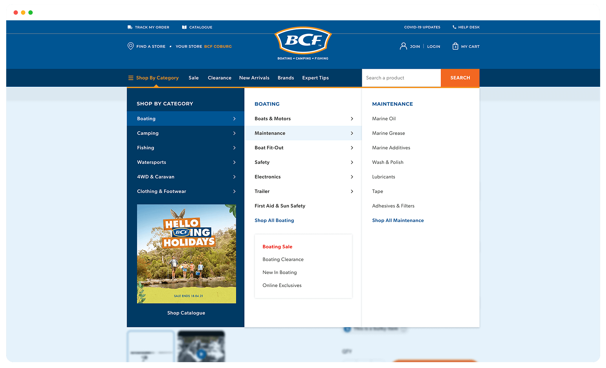
Task: Click the red Boating Sale link
Action: tap(277, 246)
